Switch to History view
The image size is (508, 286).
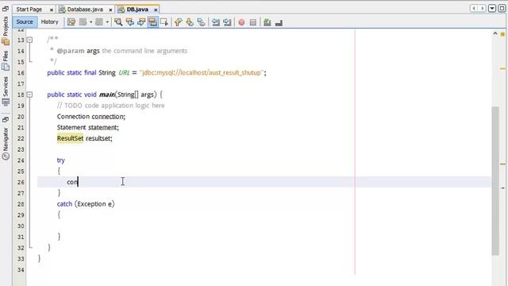49,21
